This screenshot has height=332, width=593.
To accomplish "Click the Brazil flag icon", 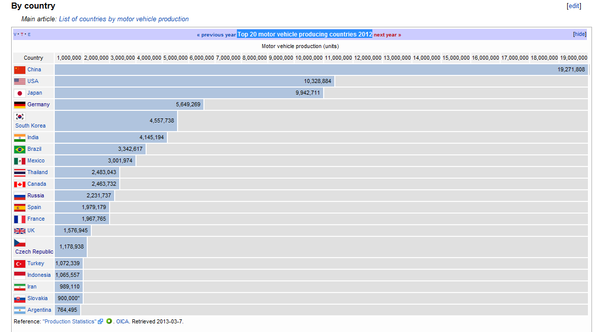I will (20, 149).
